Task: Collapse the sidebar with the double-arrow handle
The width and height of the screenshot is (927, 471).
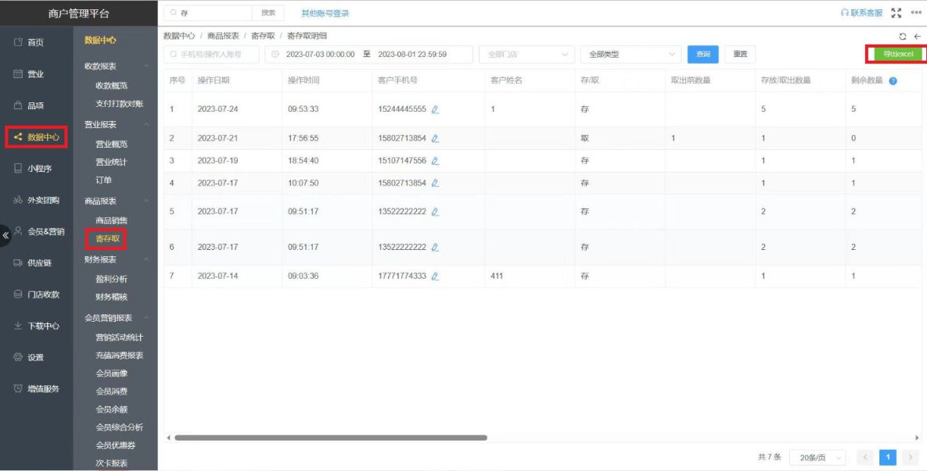Action: click(x=5, y=235)
